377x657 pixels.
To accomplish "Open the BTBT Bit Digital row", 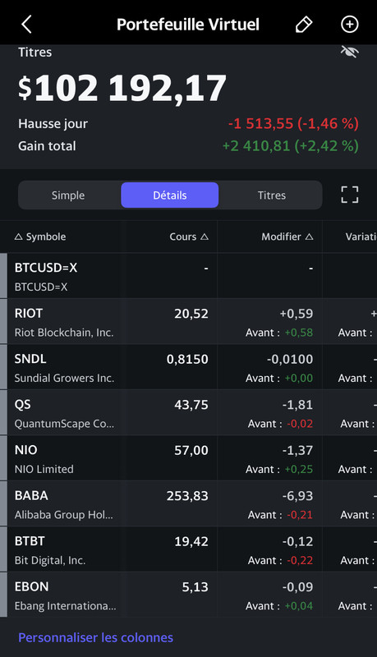I will pos(189,549).
